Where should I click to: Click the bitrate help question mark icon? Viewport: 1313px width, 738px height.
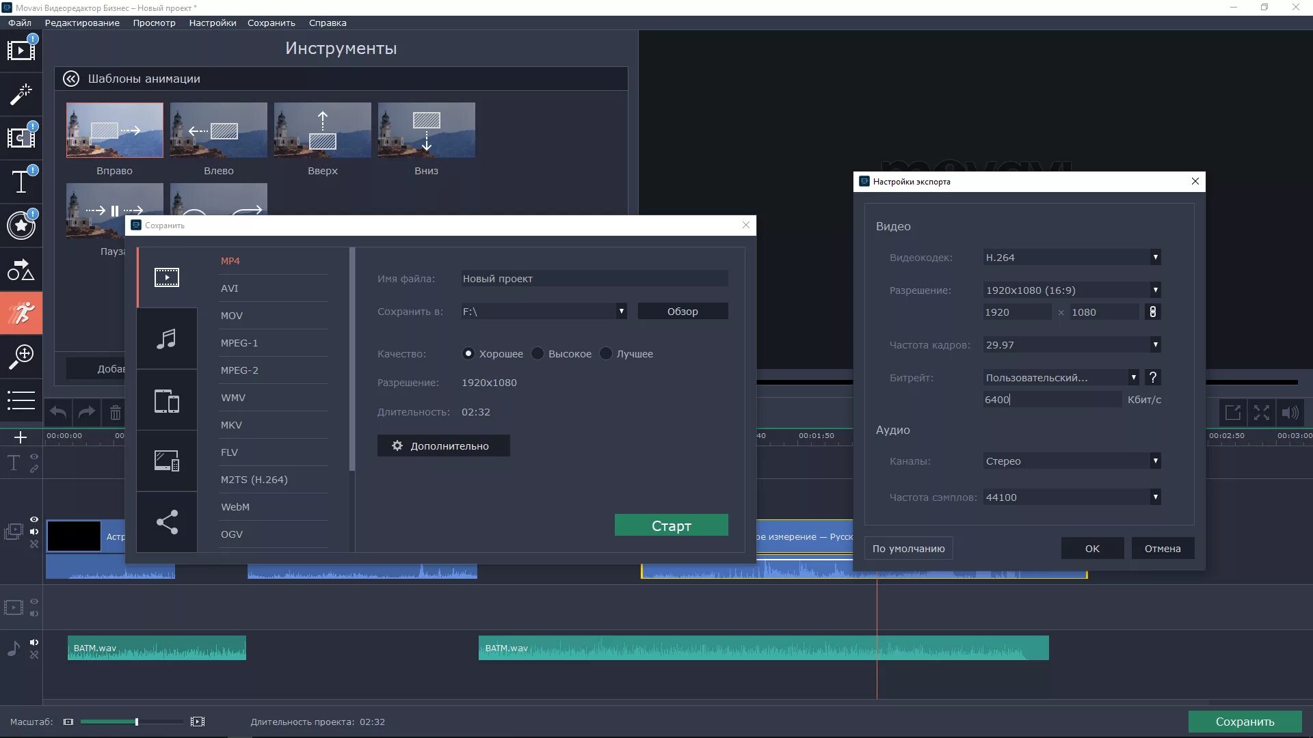tap(1153, 377)
